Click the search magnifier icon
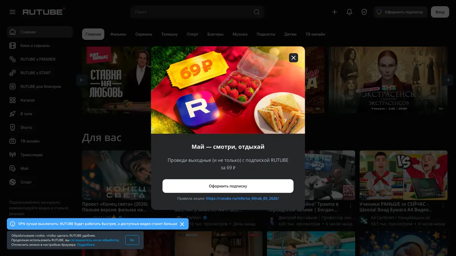The width and height of the screenshot is (456, 256). point(257,12)
